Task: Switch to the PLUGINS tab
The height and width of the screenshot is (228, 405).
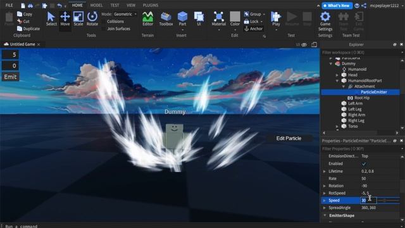Action: (x=151, y=5)
